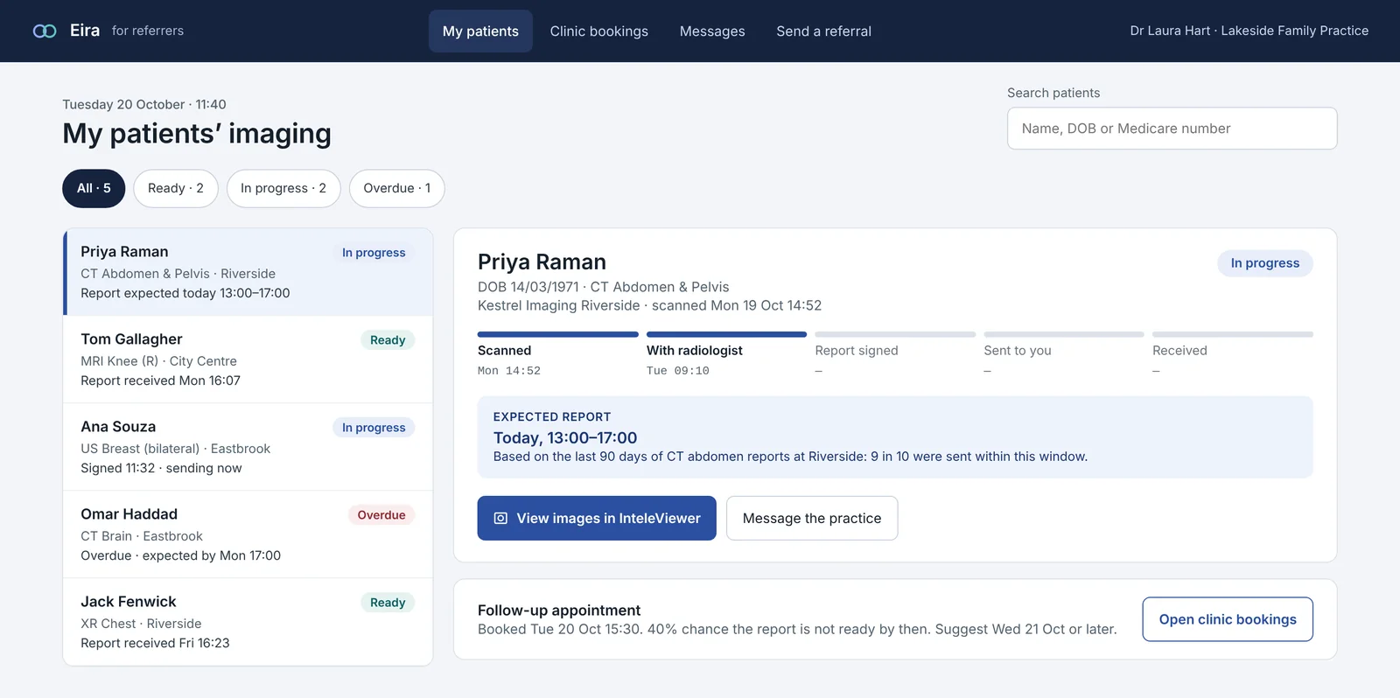The height and width of the screenshot is (698, 1400).
Task: Select Priya Raman in patient list
Action: [248, 272]
